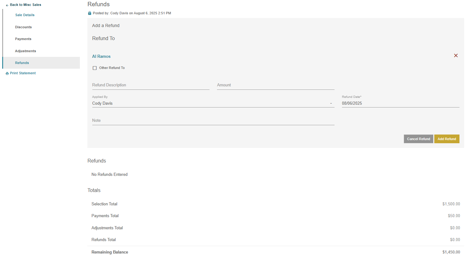Image resolution: width=466 pixels, height=256 pixels.
Task: Open the Al Ramos customer link
Action: click(x=101, y=56)
